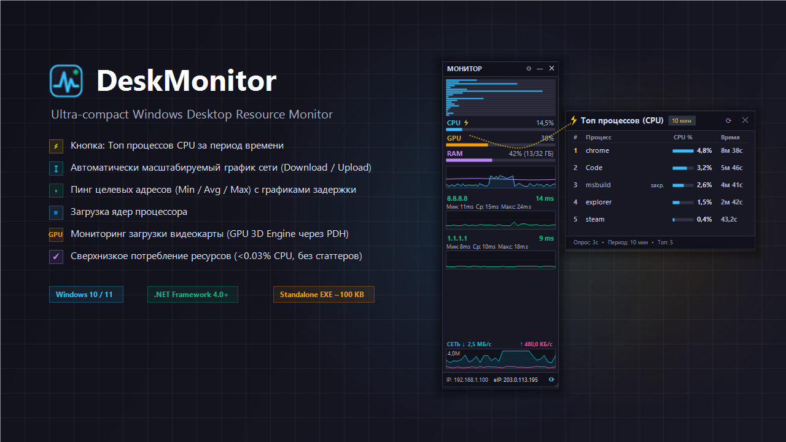The height and width of the screenshot is (442, 786).
Task: Click the СЕТЬ download speed 2,5 МБ/с
Action: tap(469, 344)
